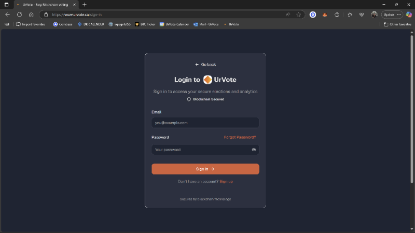Open the BTC Ticker bookmark
This screenshot has width=415, height=233.
point(145,24)
